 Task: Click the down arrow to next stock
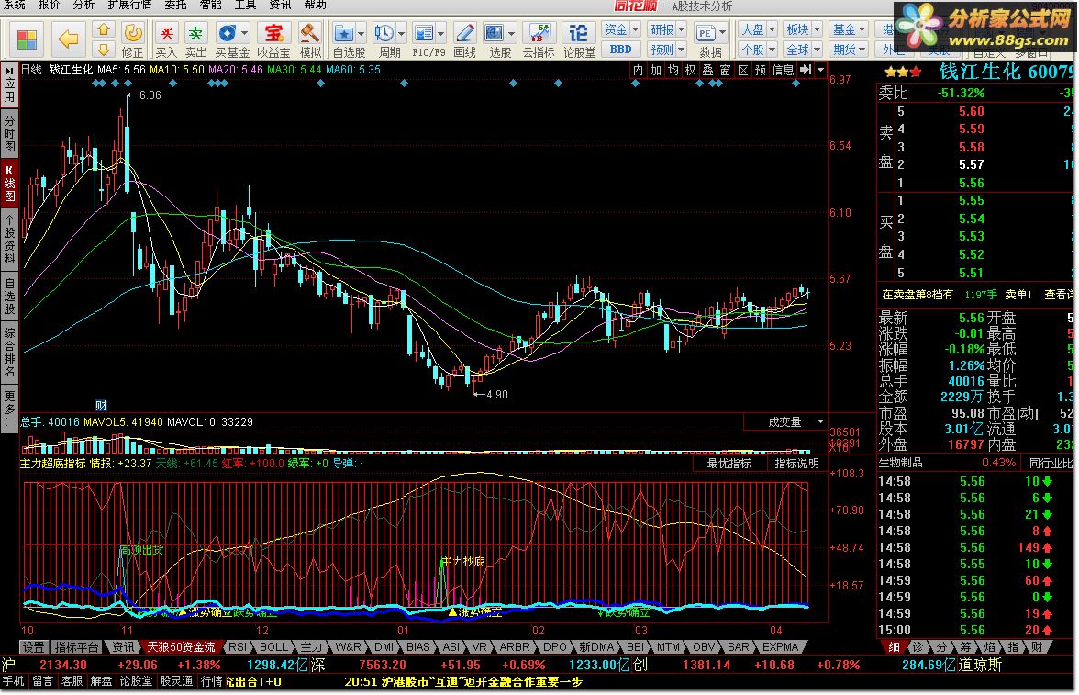[x=103, y=49]
